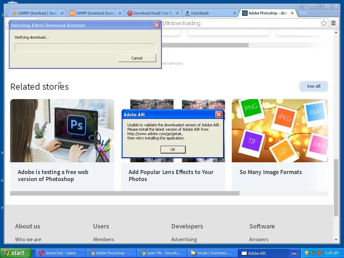344x258 pixels.
Task: Close the Downloads tab
Action: [235, 13]
